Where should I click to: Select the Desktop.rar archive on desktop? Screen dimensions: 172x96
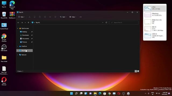pos(12,15)
